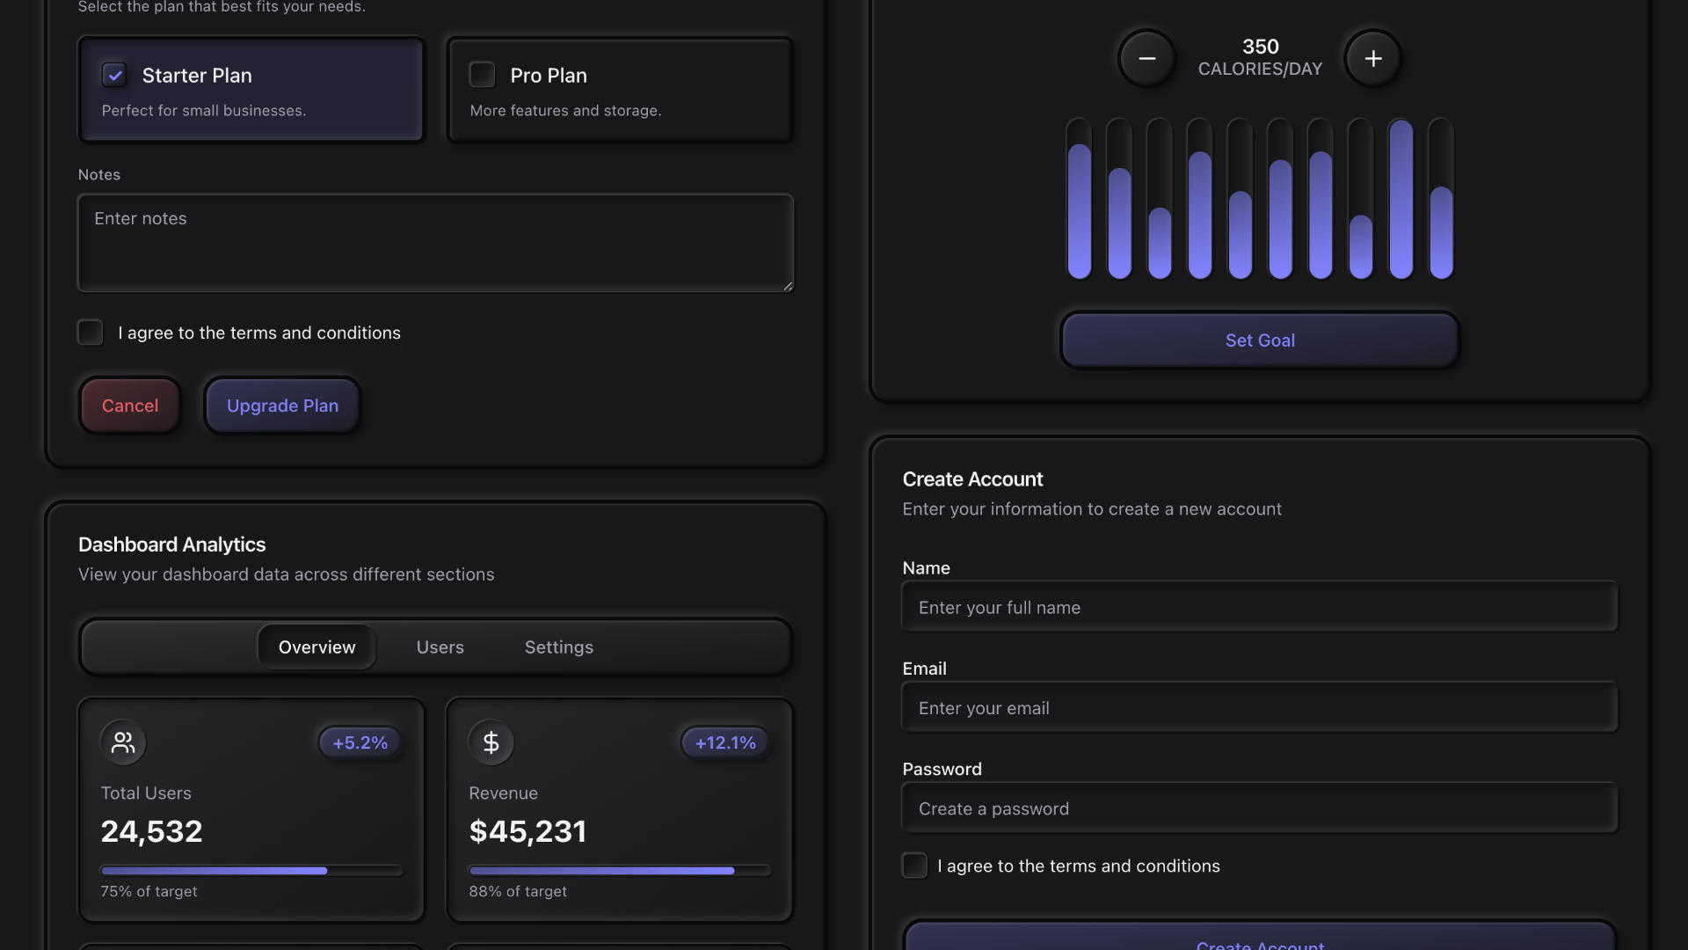Screen dimensions: 1688x950
Task: Click the Enter your email field
Action: (x=1259, y=708)
